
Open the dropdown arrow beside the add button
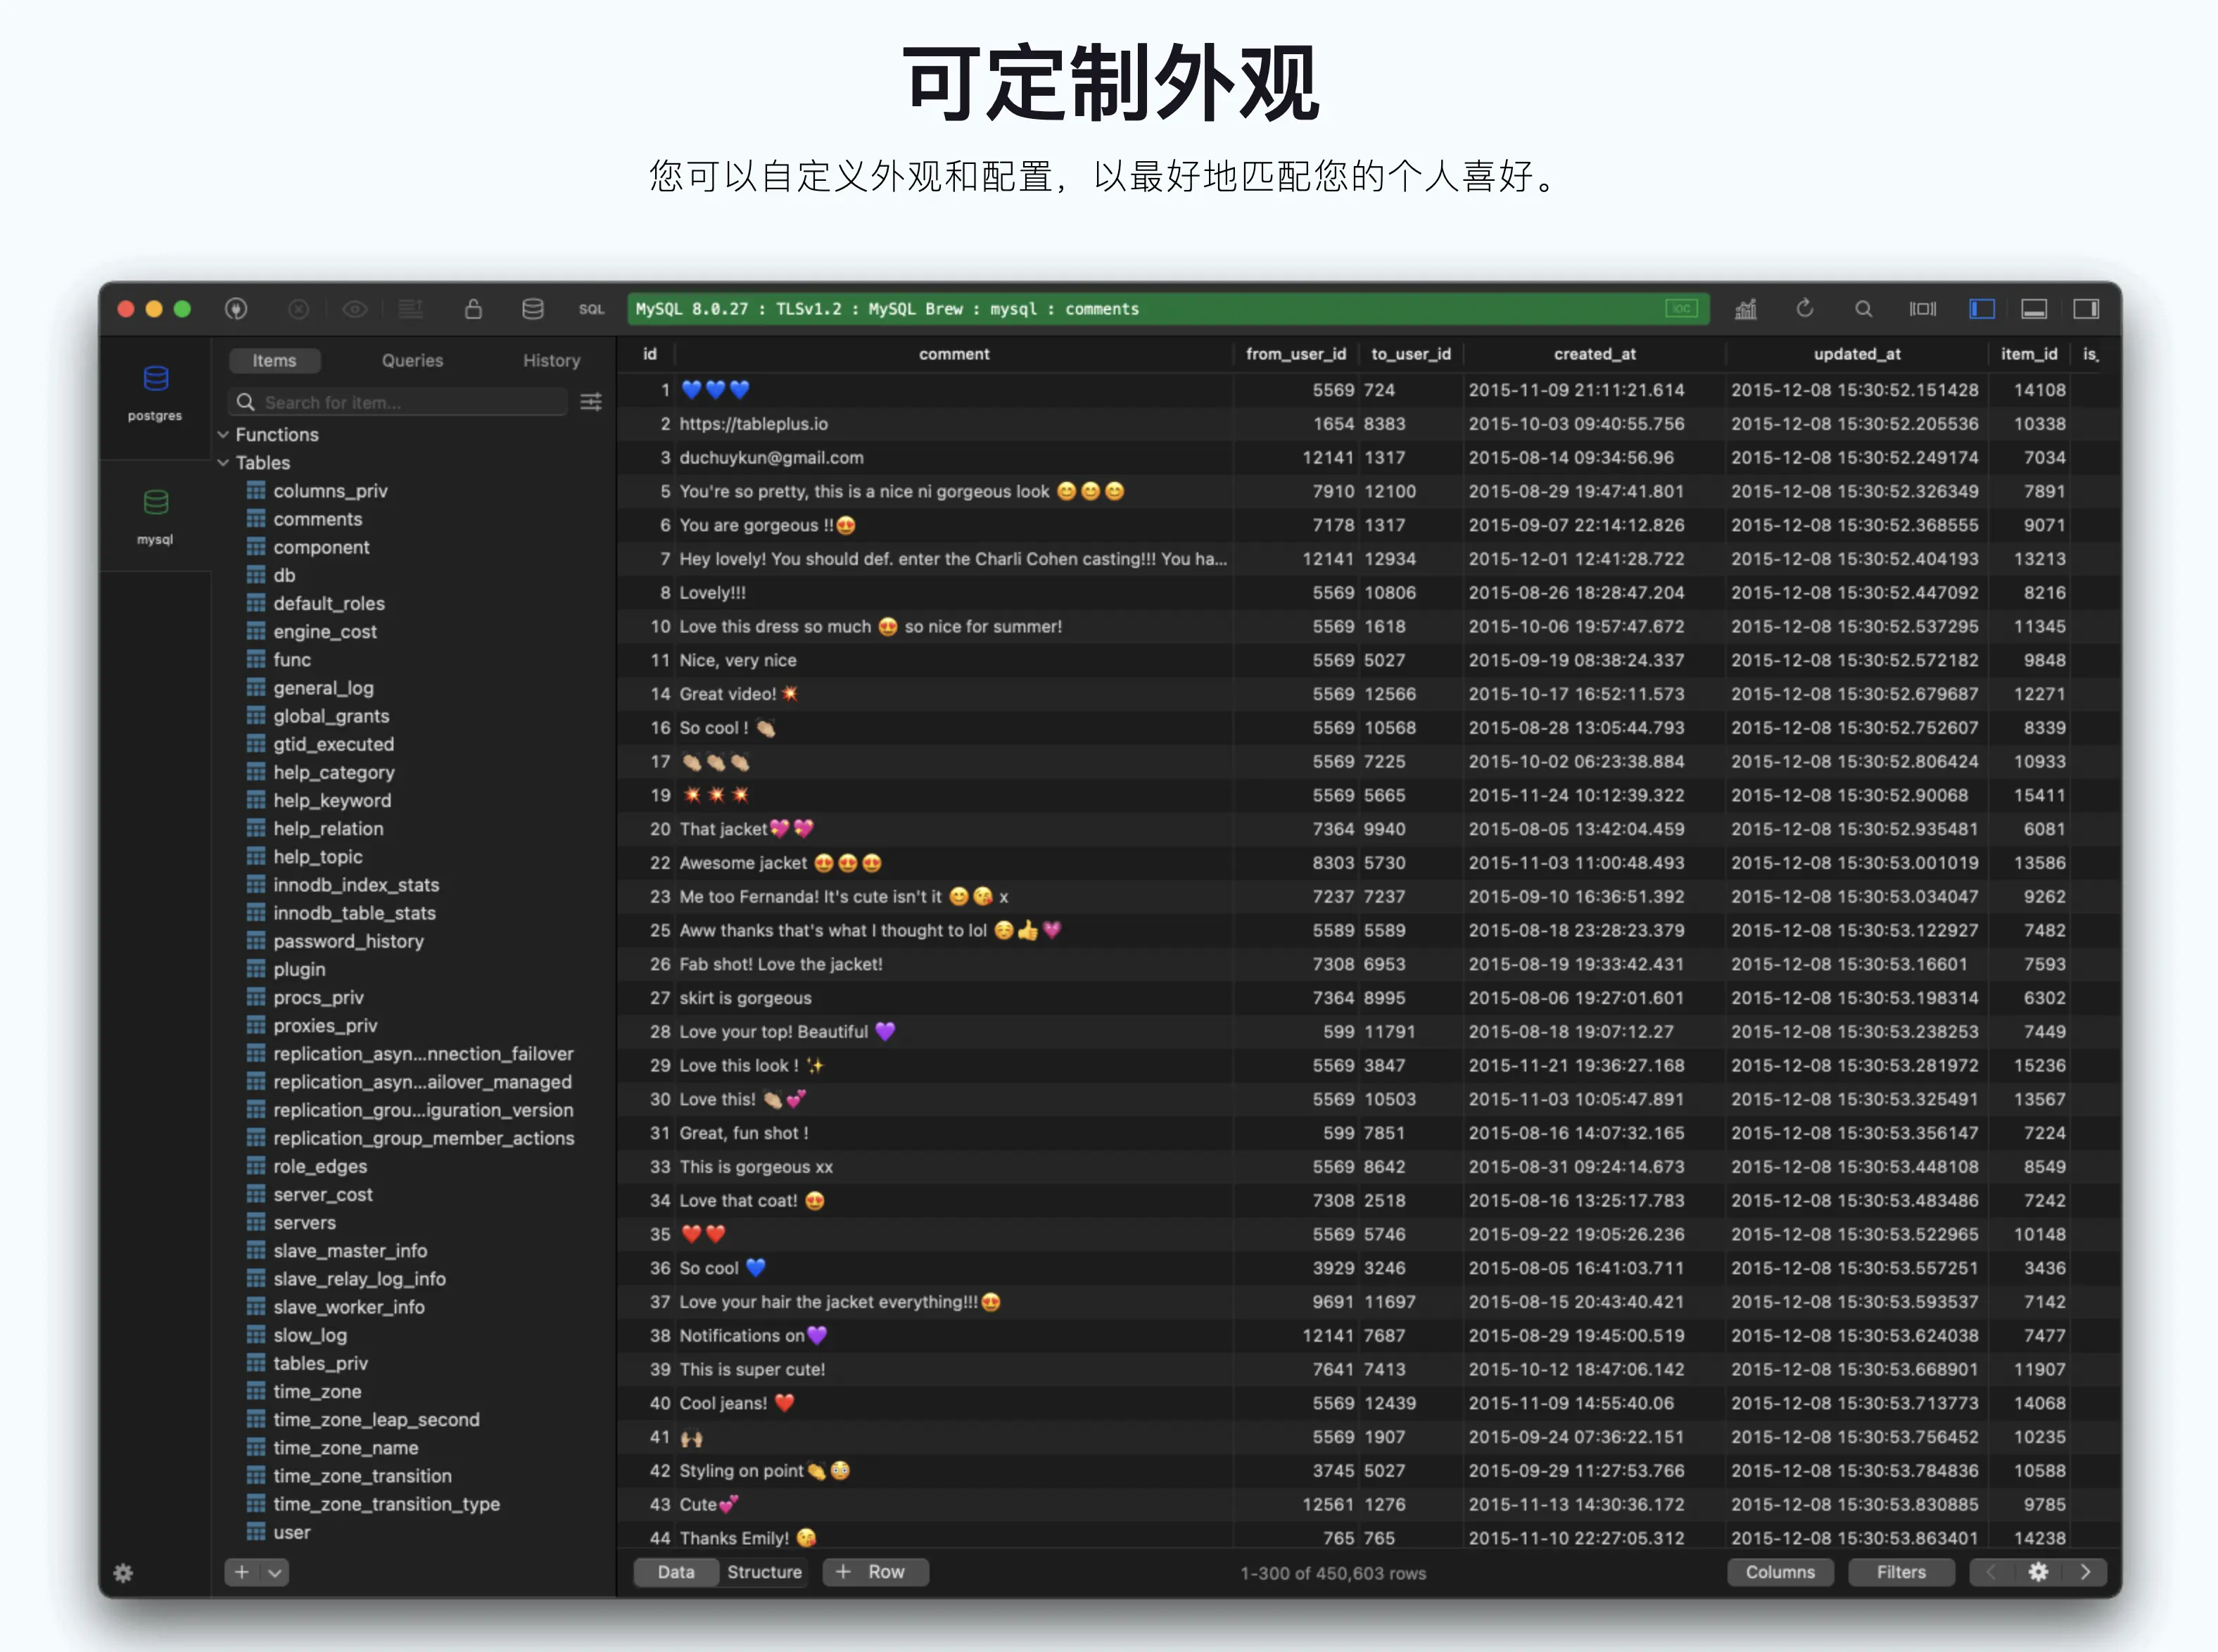275,1572
